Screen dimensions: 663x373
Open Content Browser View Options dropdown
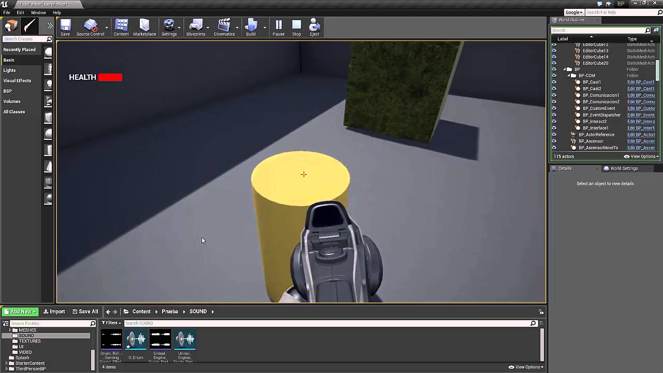pyautogui.click(x=526, y=367)
